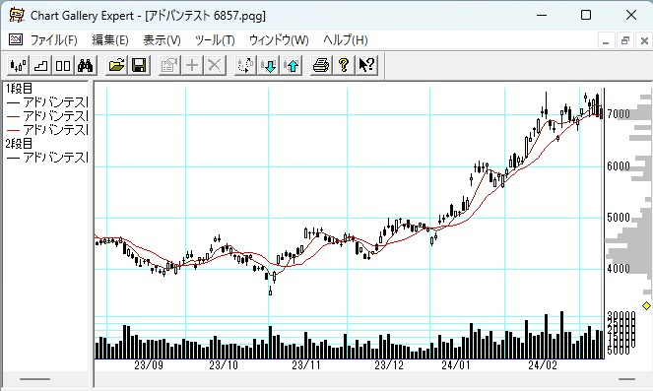Click the 7000 price axis label
This screenshot has width=653, height=391.
pos(618,113)
